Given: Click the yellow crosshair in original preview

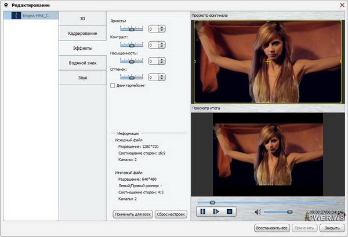Looking at the screenshot, I should point(267,61).
